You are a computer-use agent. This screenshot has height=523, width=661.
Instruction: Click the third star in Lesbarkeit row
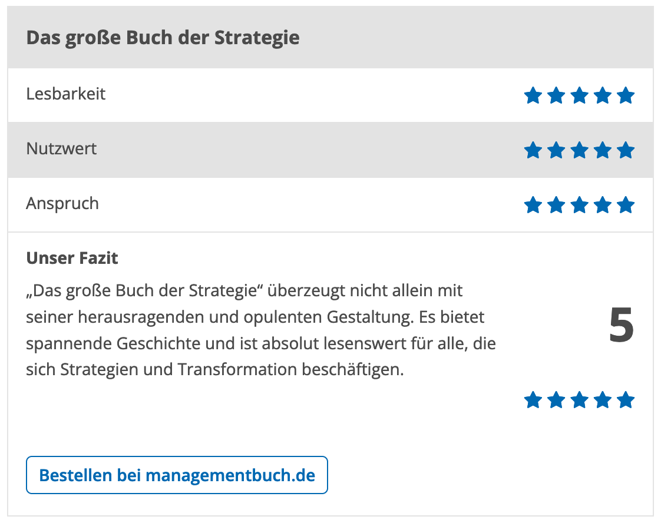579,95
